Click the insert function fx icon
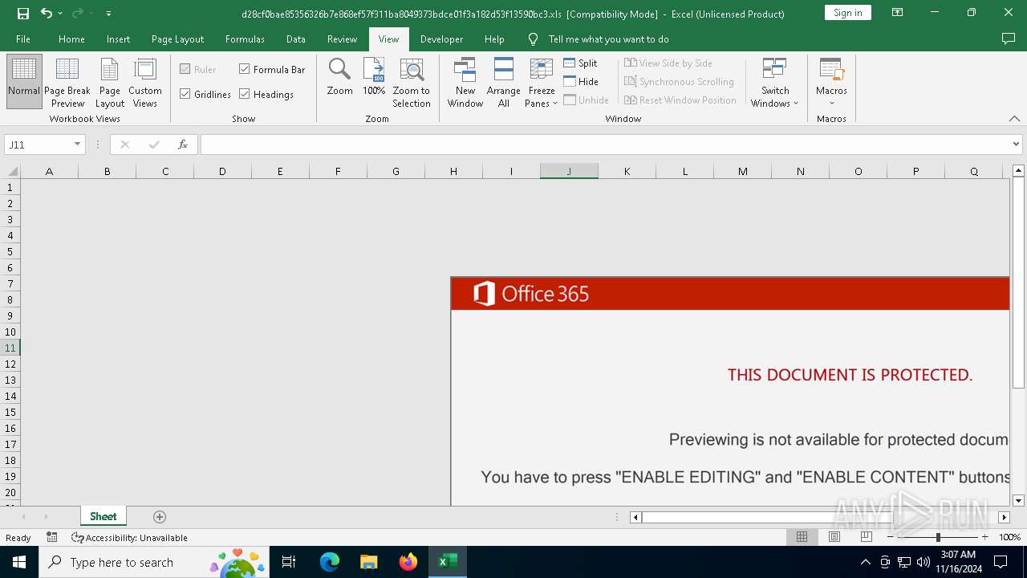Image resolution: width=1027 pixels, height=578 pixels. click(x=183, y=144)
